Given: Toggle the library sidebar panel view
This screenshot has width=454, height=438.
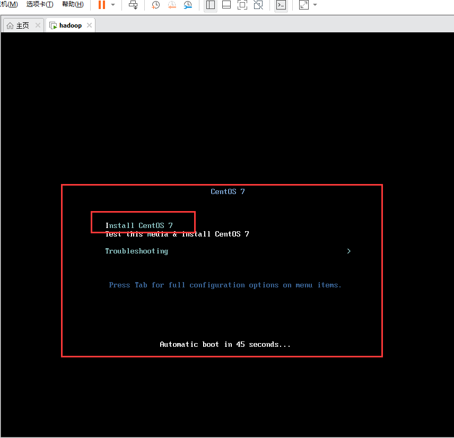Looking at the screenshot, I should (211, 5).
